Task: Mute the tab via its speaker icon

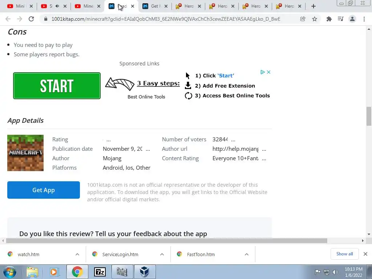Action: (57, 6)
